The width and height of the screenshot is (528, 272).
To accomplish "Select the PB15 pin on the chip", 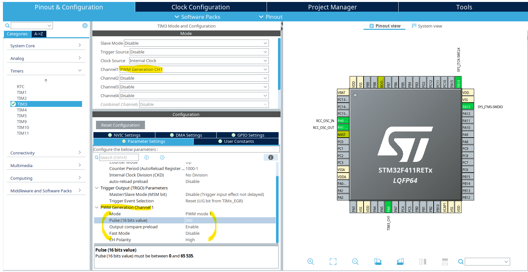I will (x=468, y=176).
